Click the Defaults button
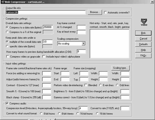Screen dimensions: 155x120 [x=143, y=44]
